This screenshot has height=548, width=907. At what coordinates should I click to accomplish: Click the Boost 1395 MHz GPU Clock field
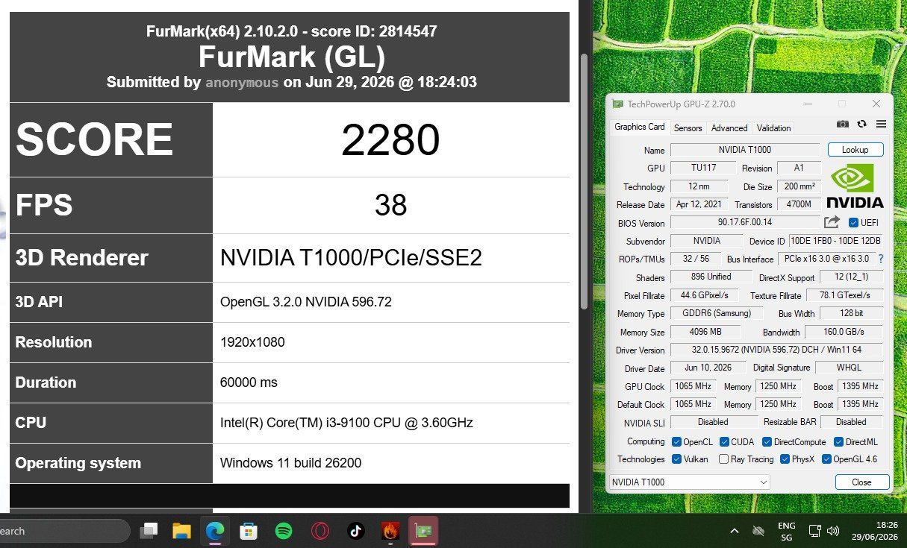point(860,386)
